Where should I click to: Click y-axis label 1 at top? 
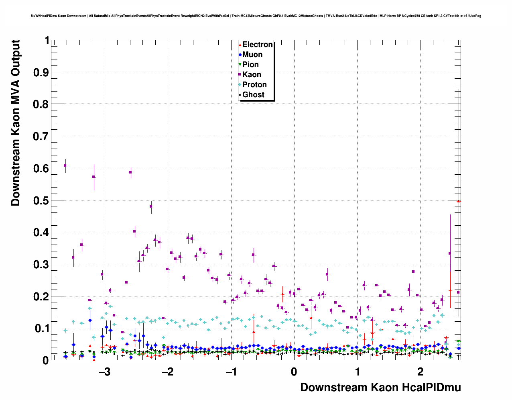pos(47,41)
